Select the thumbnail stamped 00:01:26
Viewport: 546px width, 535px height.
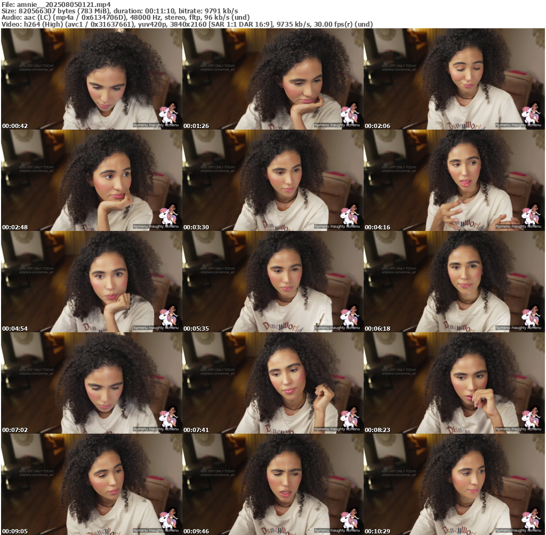[x=272, y=79]
